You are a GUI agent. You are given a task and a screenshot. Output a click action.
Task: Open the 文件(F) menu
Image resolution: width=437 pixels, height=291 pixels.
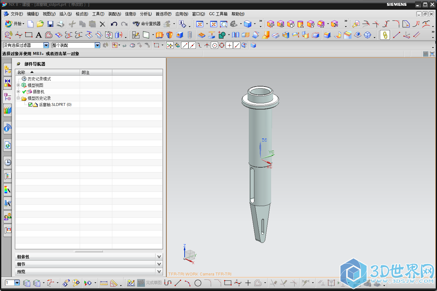(x=16, y=14)
